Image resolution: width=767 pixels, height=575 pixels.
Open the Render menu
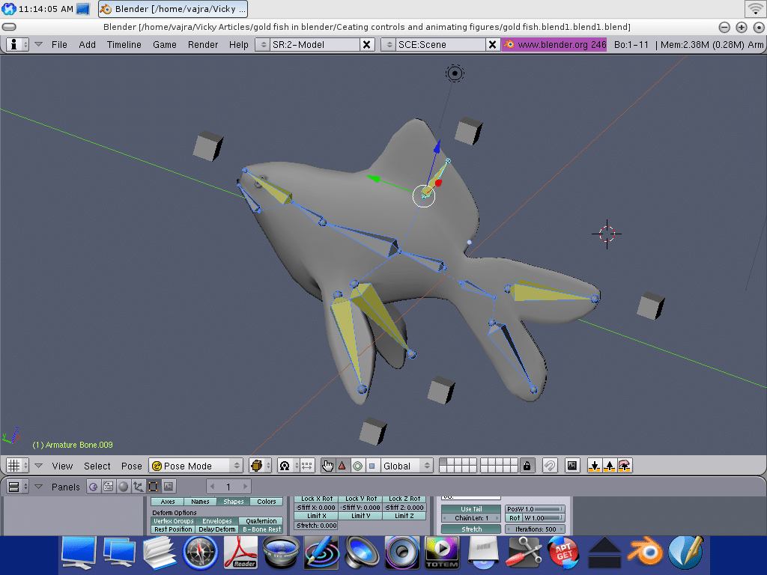point(203,45)
